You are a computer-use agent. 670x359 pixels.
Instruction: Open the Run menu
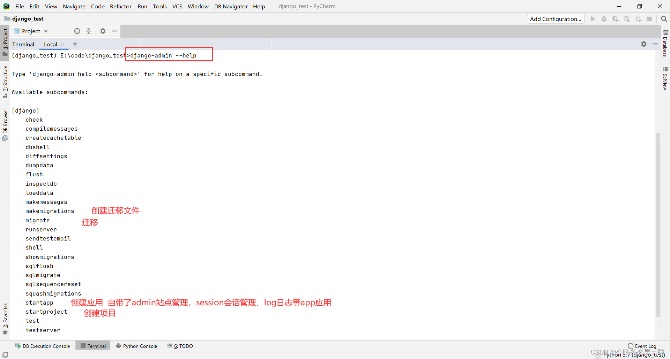(x=142, y=6)
